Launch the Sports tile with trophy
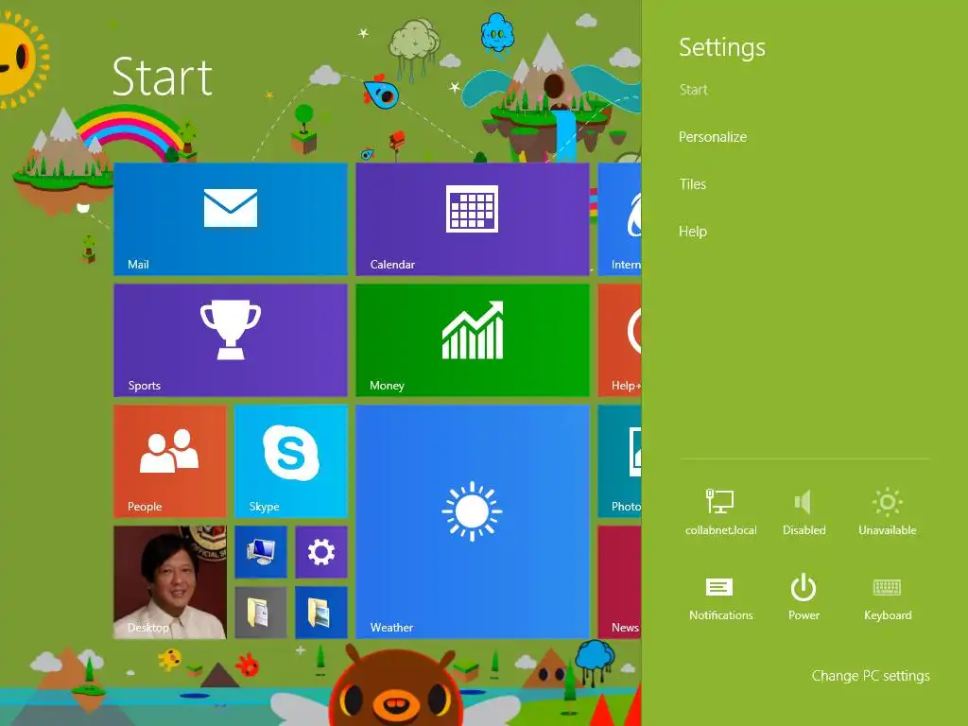The width and height of the screenshot is (968, 726). 231,340
